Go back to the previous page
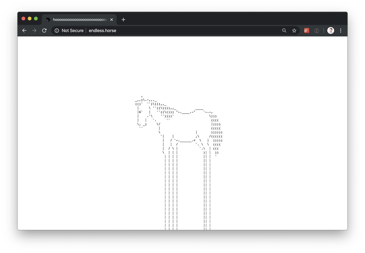Viewport: 365px width, 253px height. pyautogui.click(x=24, y=30)
